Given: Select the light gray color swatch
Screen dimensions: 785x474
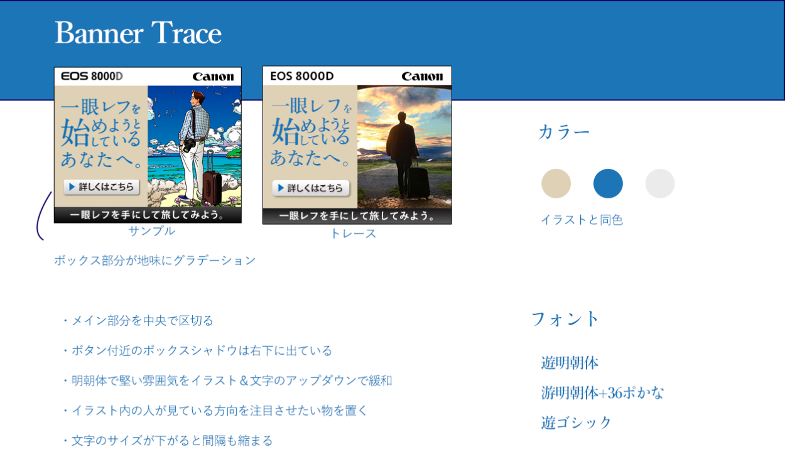Looking at the screenshot, I should pos(660,183).
